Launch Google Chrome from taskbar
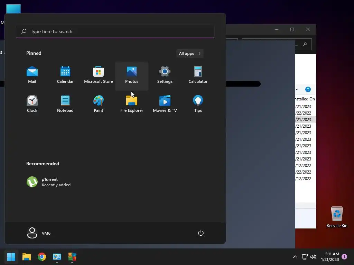354x265 pixels. (42, 257)
